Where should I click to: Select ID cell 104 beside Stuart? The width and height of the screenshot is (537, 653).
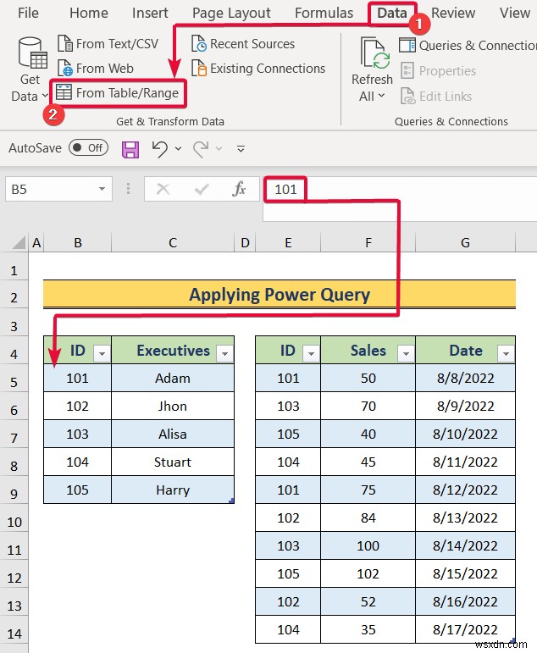pyautogui.click(x=77, y=462)
